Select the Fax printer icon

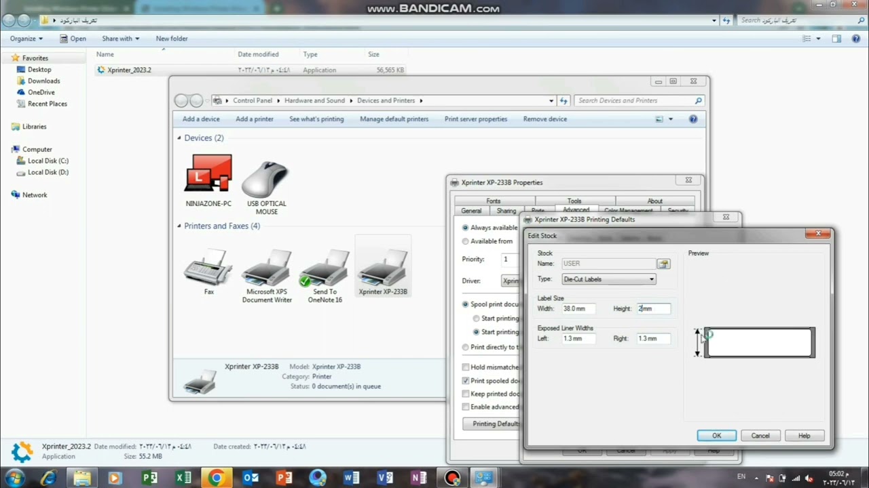pos(208,272)
